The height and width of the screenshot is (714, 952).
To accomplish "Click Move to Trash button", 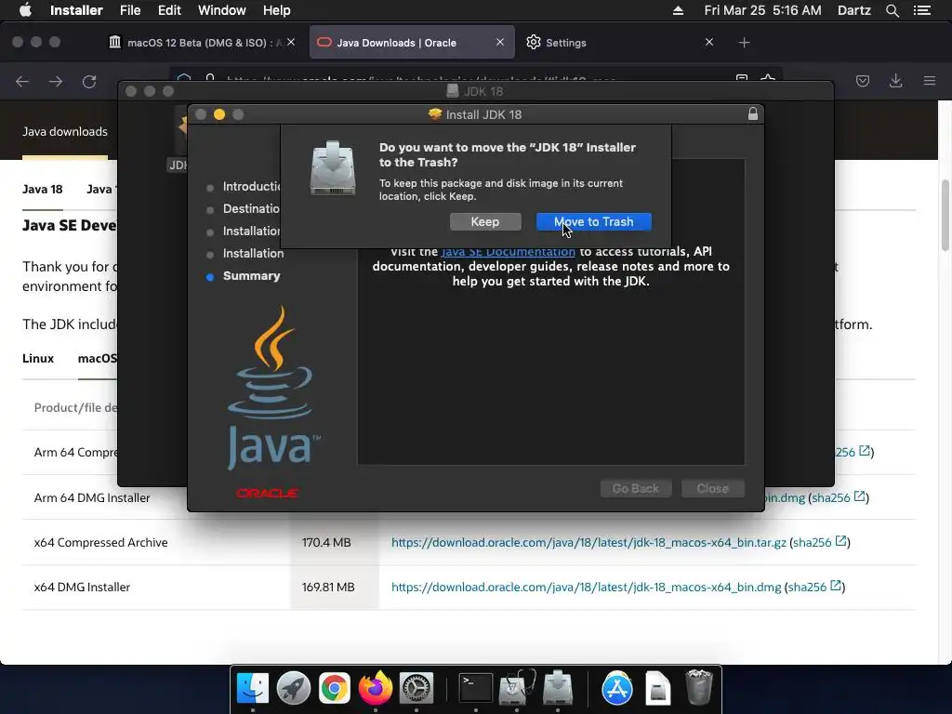I will pos(593,221).
